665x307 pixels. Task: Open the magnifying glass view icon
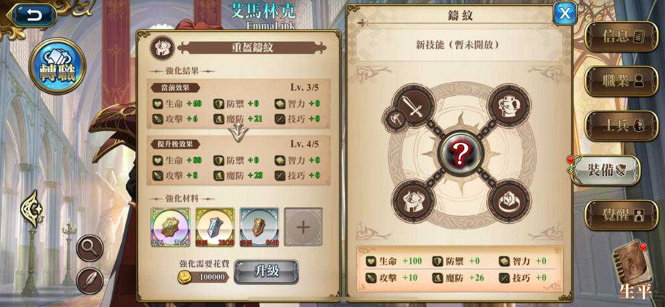pyautogui.click(x=90, y=248)
